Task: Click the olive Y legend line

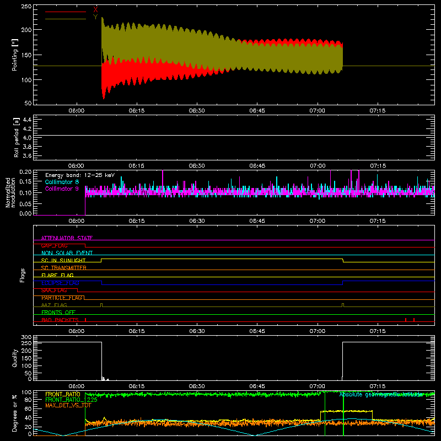Action: tap(66, 19)
